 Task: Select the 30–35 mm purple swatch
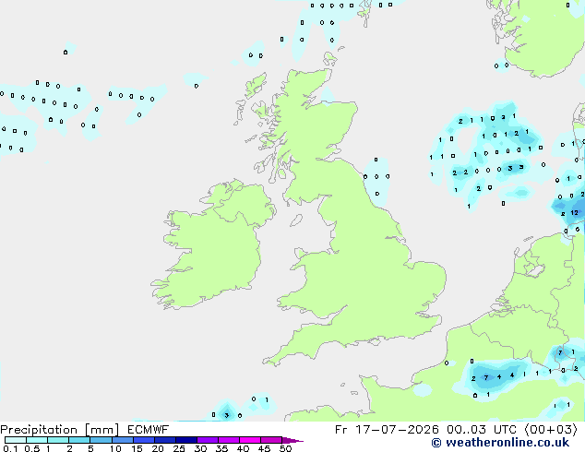click(208, 440)
